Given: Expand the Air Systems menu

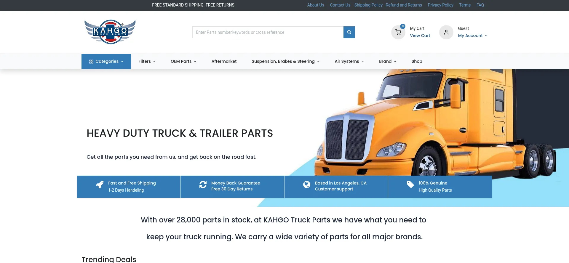Looking at the screenshot, I should tap(349, 61).
